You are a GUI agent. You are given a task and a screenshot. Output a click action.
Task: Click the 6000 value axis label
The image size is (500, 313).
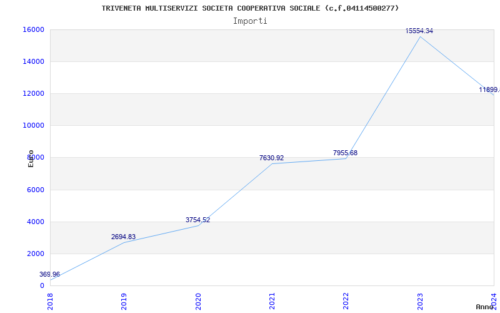coord(36,190)
